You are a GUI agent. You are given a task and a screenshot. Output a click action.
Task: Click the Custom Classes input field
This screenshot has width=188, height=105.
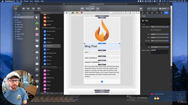[160, 52]
